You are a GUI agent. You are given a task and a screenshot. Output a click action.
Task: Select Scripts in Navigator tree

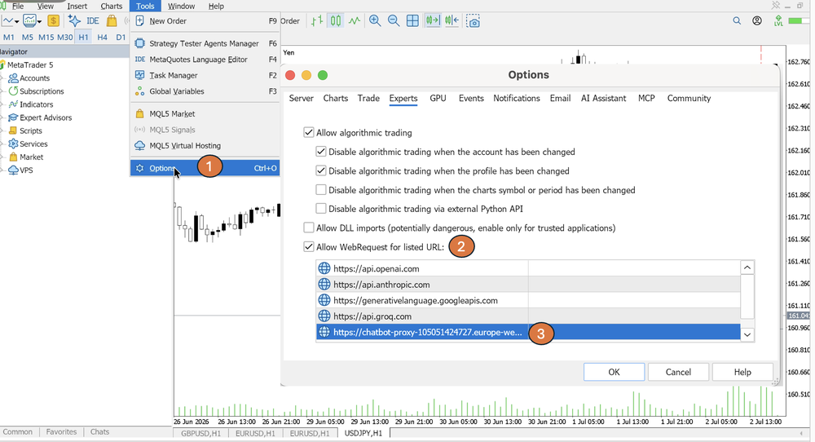[x=31, y=131]
